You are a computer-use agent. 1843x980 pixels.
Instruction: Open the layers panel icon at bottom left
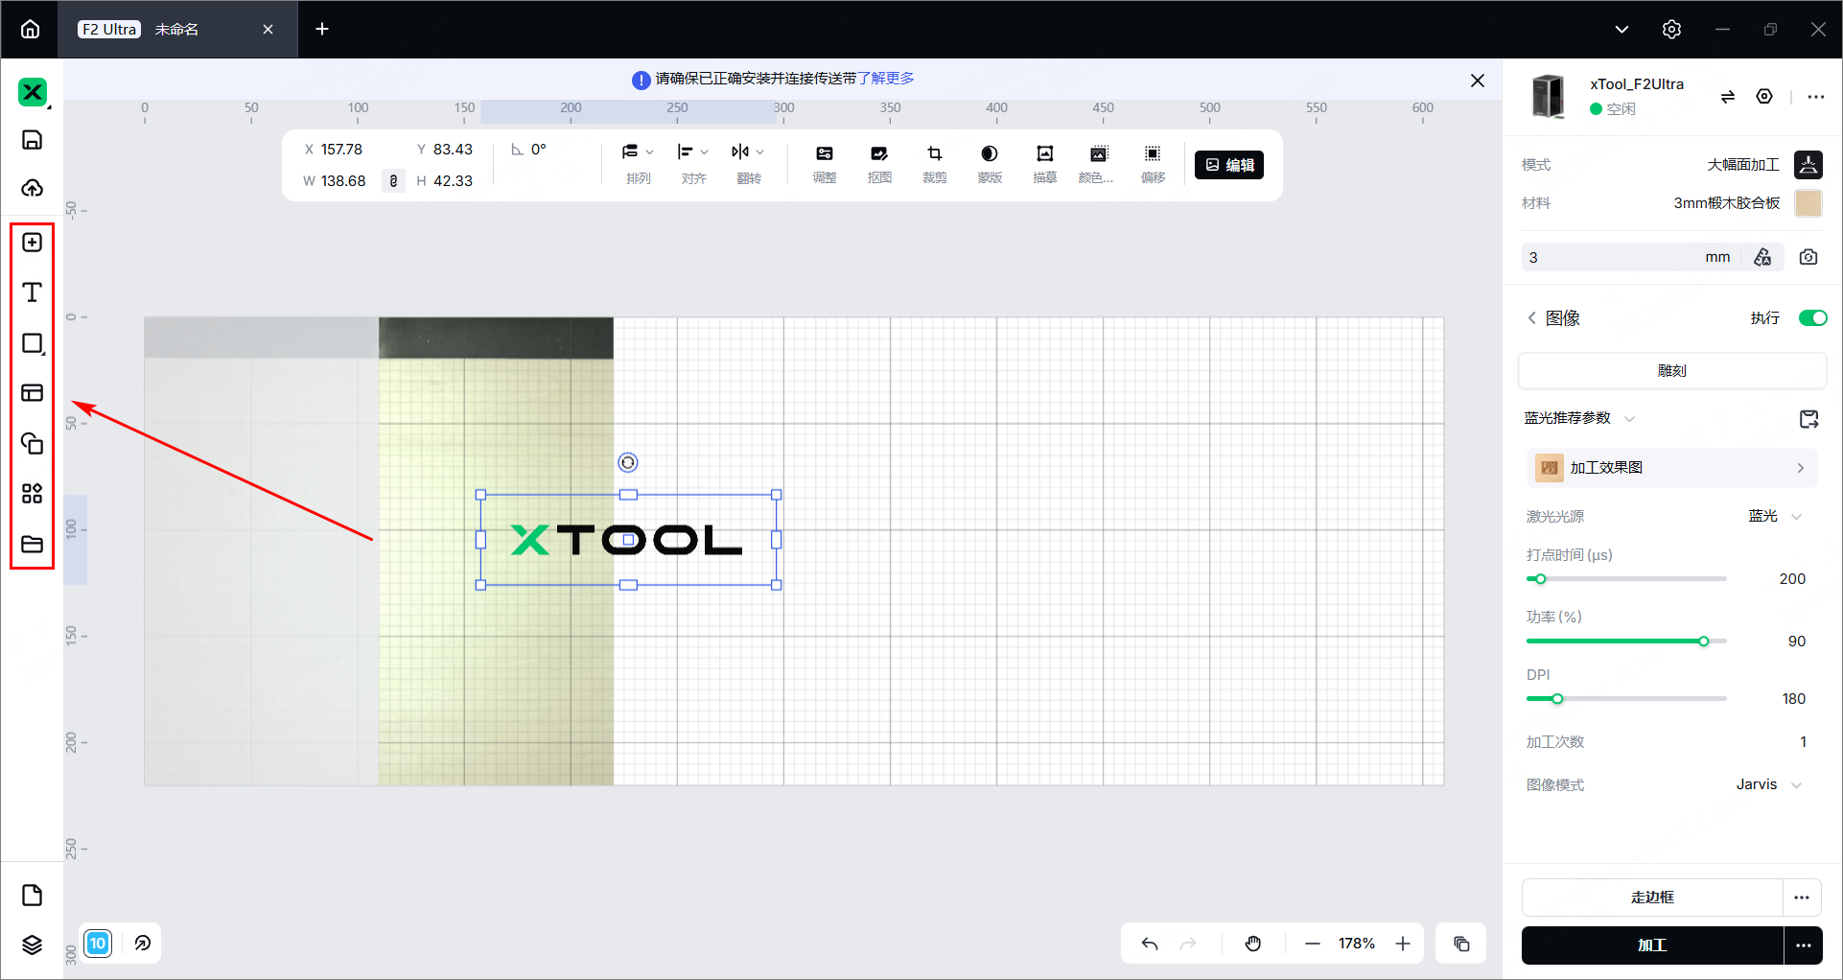tap(32, 945)
